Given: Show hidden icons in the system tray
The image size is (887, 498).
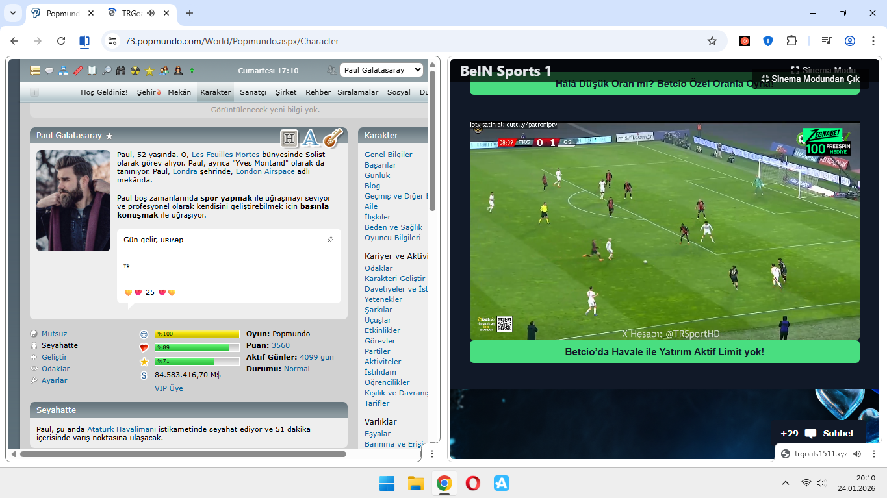Looking at the screenshot, I should 786,483.
